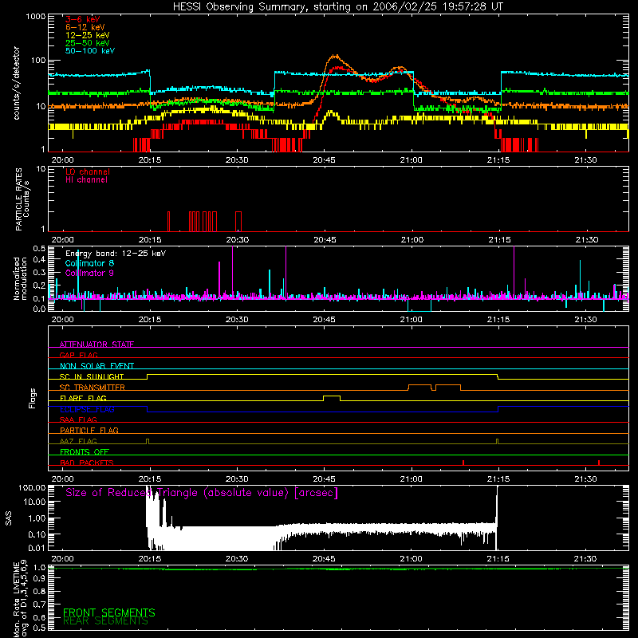Click the AAZ flag pulse near 20:15
The height and width of the screenshot is (638, 638).
click(148, 442)
